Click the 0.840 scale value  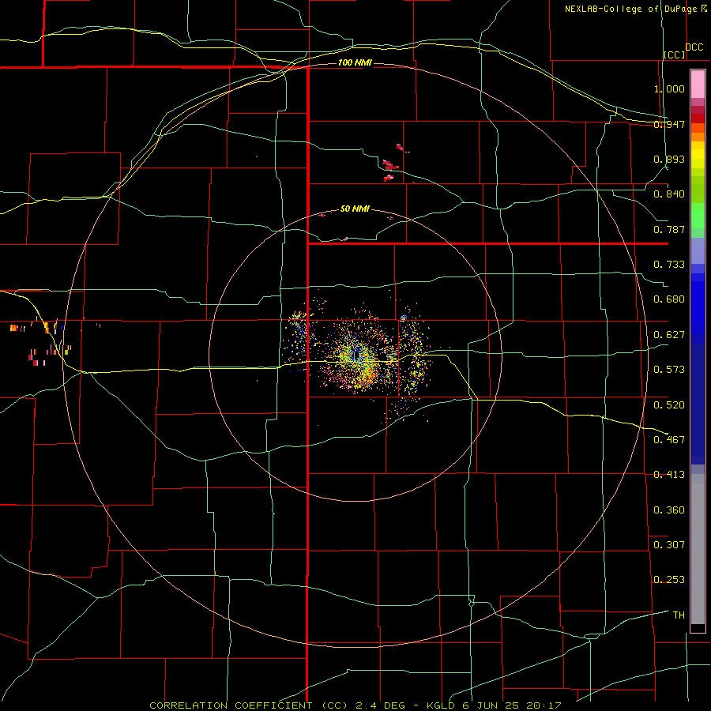[x=669, y=194]
